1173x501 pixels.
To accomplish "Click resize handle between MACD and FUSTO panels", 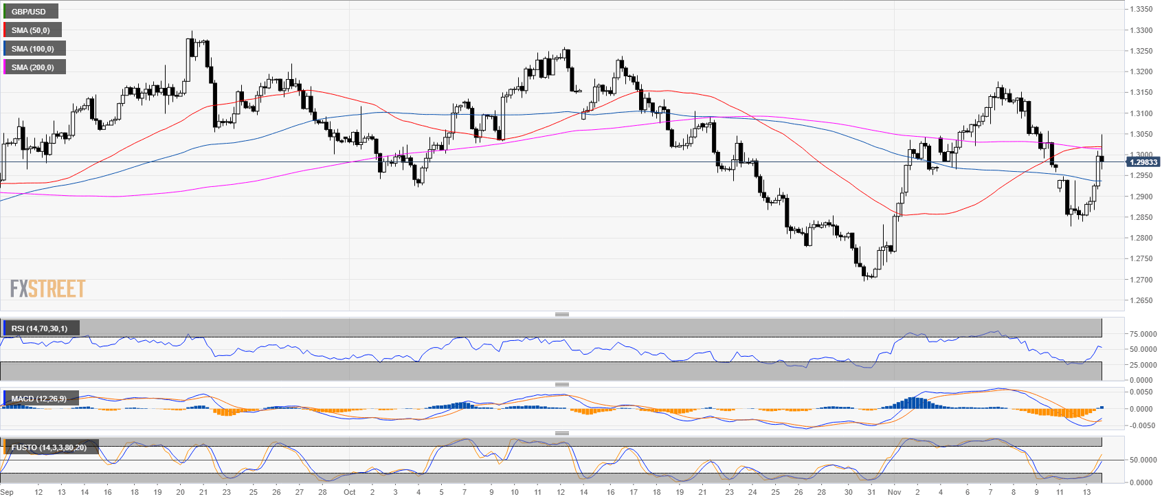I will (561, 433).
